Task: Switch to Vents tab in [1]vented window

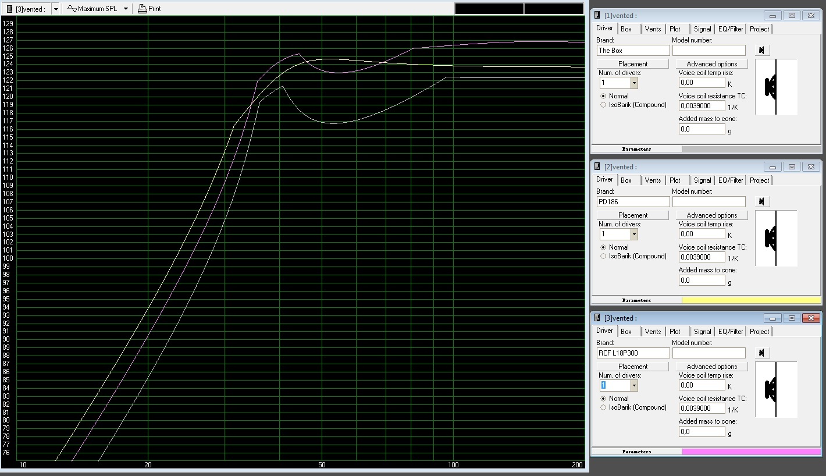Action: (x=653, y=29)
